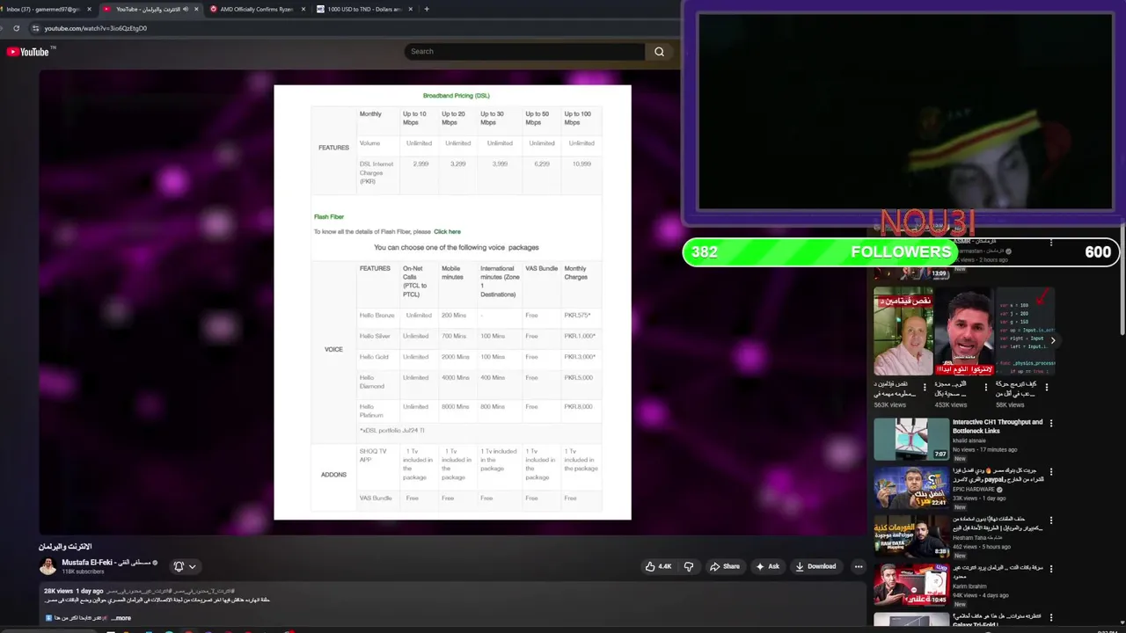Screen dimensions: 1126x633
Task: Click the Ask button
Action: [767, 566]
